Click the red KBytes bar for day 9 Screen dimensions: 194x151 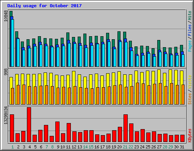point(58,132)
